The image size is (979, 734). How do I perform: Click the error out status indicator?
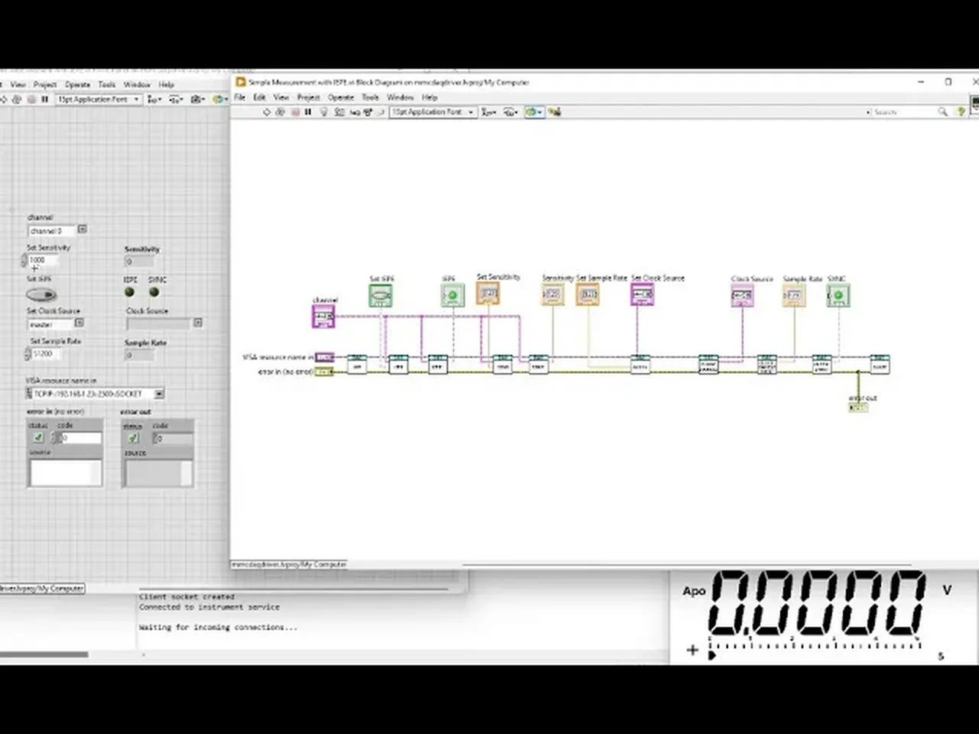(x=133, y=438)
